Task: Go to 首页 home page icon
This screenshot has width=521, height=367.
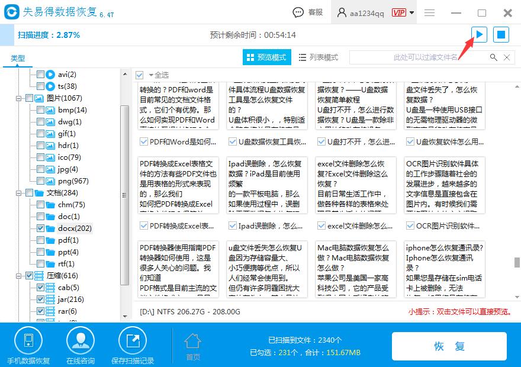Action: [192, 342]
